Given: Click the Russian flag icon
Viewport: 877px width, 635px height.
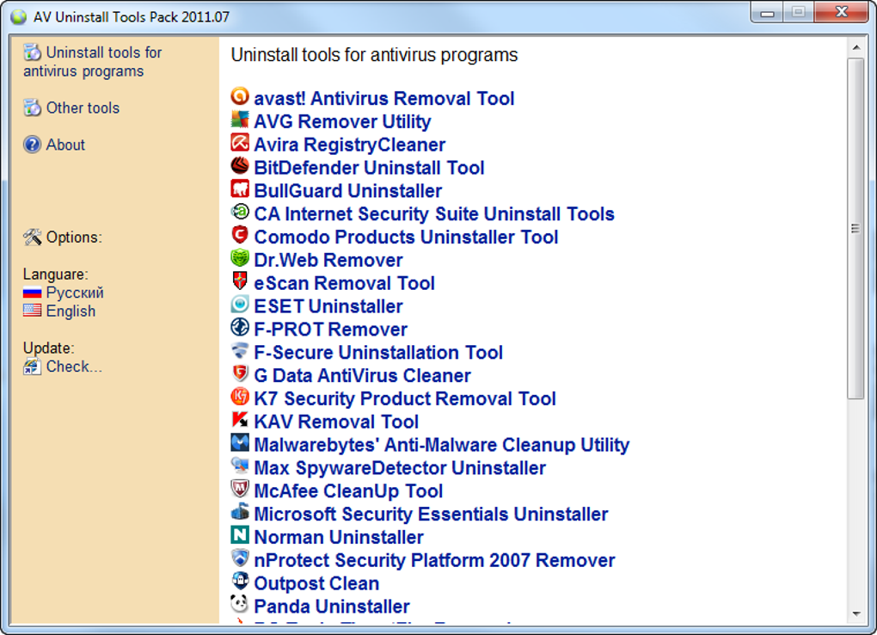Looking at the screenshot, I should [33, 293].
